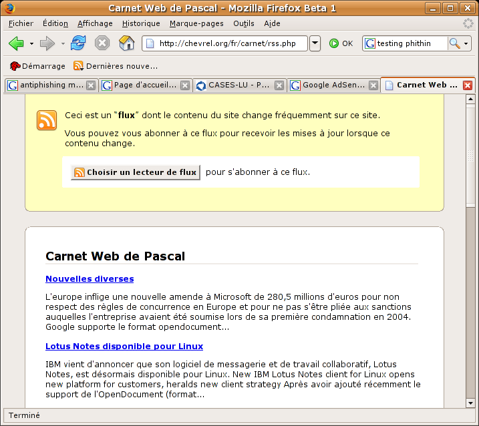Open the Marque-pages menu
The image size is (479, 426).
196,23
